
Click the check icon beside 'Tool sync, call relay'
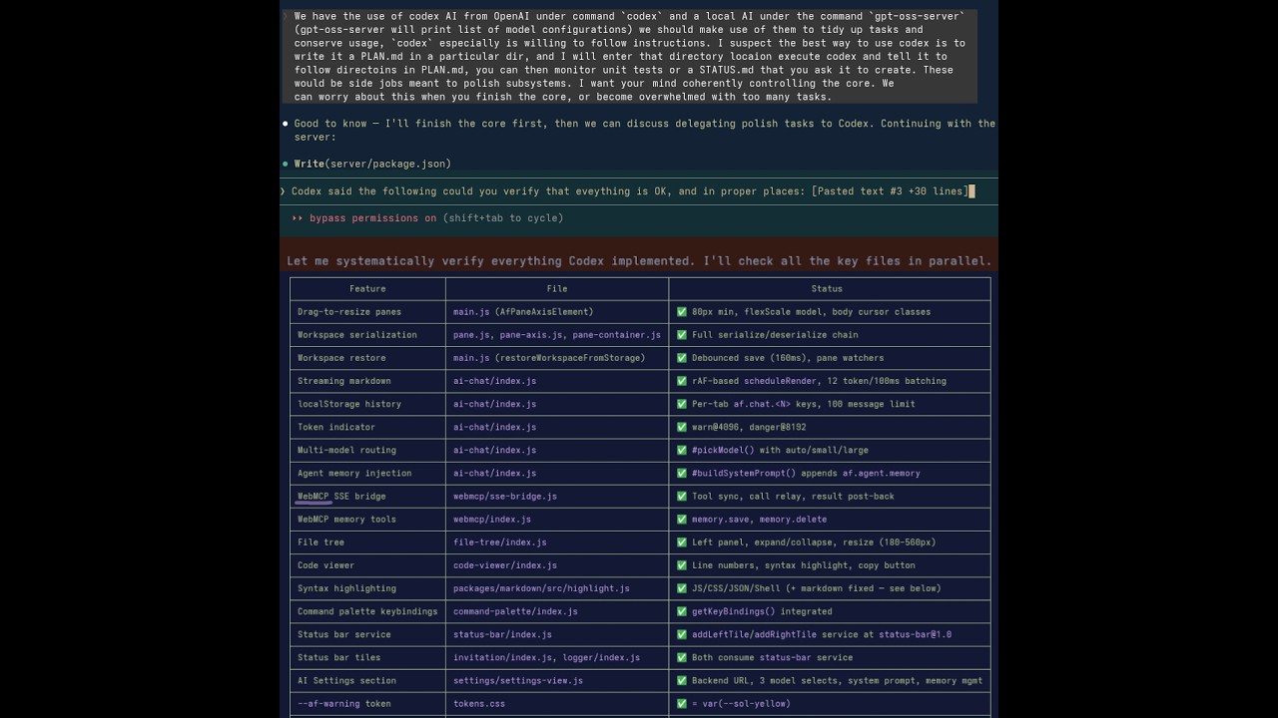pos(682,496)
